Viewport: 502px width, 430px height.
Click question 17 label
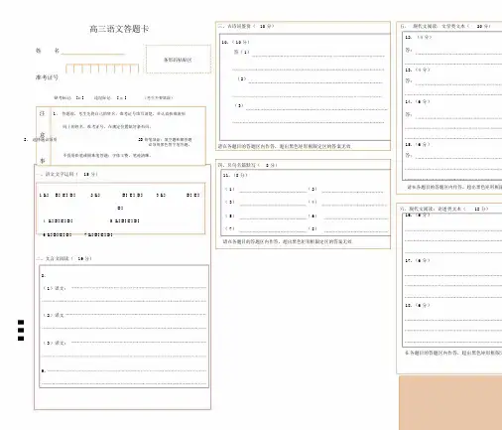[418, 260]
